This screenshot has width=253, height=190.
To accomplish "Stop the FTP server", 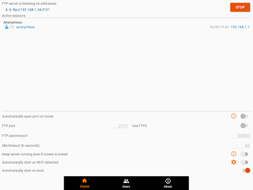I will [x=240, y=7].
